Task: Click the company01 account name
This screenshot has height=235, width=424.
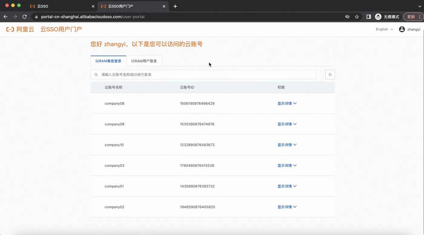Action: click(114, 186)
